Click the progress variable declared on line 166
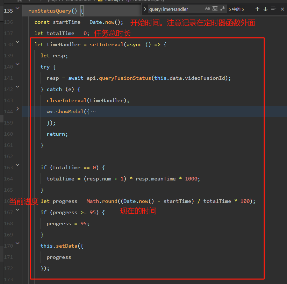Screen dimensions: 287x284 point(65,201)
